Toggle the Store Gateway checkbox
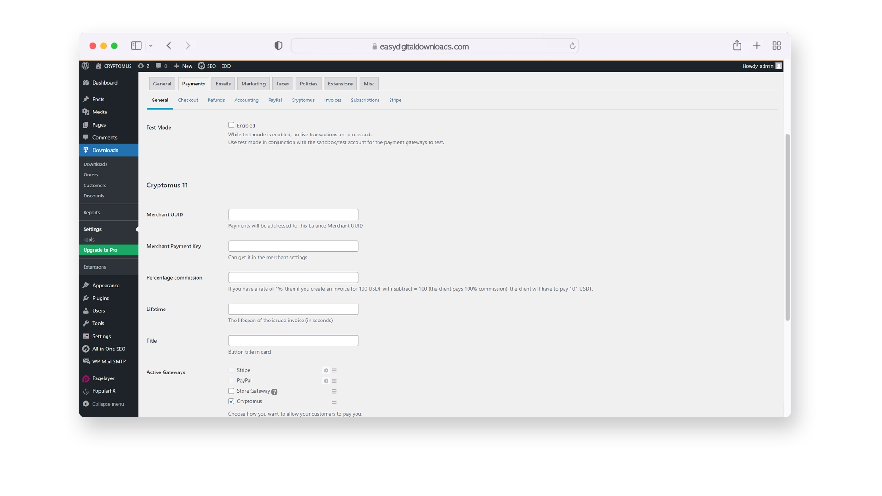 point(231,391)
